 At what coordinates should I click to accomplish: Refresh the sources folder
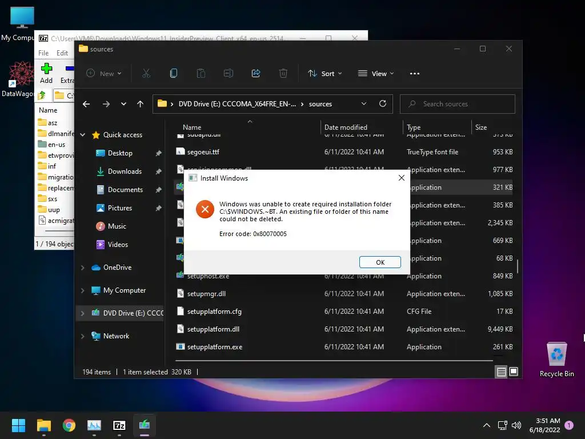tap(382, 103)
